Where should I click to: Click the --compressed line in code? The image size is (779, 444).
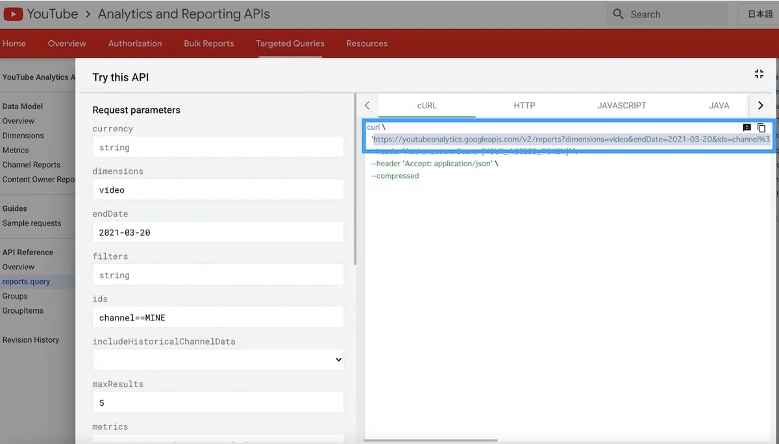[395, 176]
